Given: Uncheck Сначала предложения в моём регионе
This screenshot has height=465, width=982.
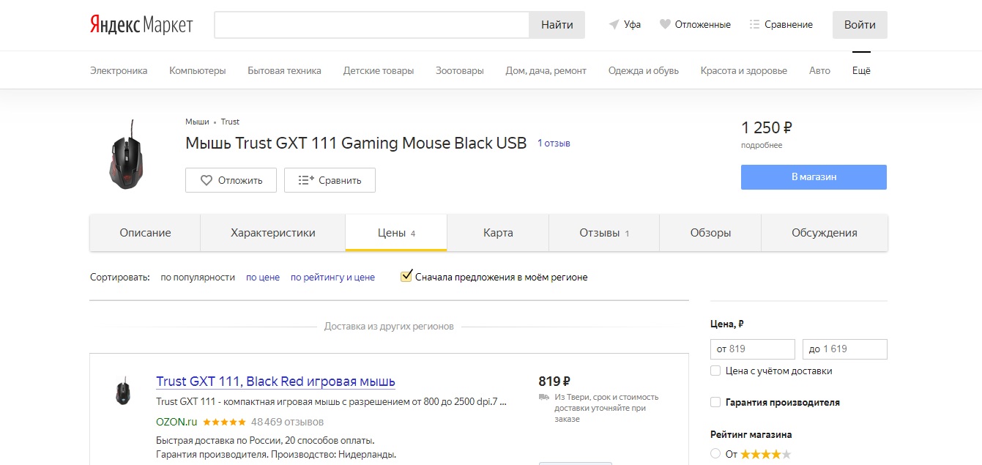Looking at the screenshot, I should 406,277.
